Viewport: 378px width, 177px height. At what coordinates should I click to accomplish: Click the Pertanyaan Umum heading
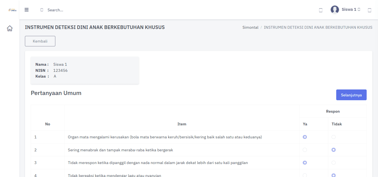56,93
